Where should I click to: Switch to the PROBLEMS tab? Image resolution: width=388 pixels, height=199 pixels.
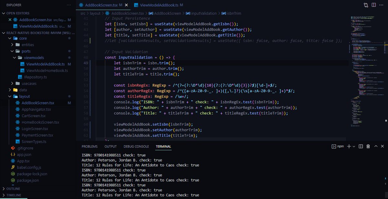[90, 146]
